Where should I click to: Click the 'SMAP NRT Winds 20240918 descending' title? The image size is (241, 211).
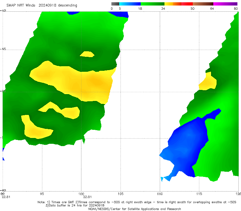[42, 5]
